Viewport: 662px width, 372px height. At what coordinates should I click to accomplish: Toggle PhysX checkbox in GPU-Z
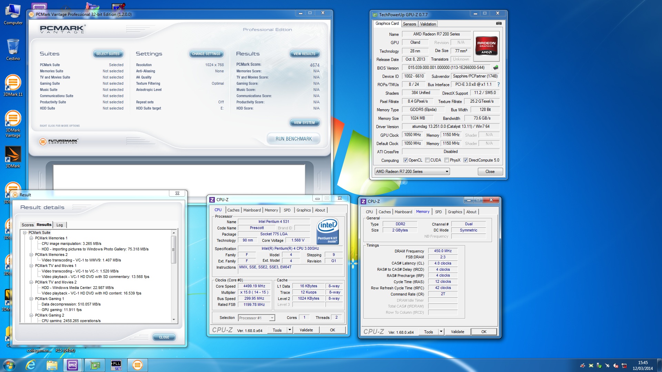point(447,160)
